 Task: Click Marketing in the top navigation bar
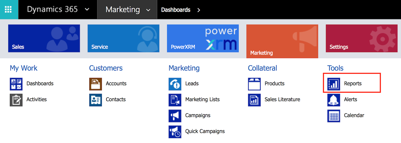click(x=123, y=10)
